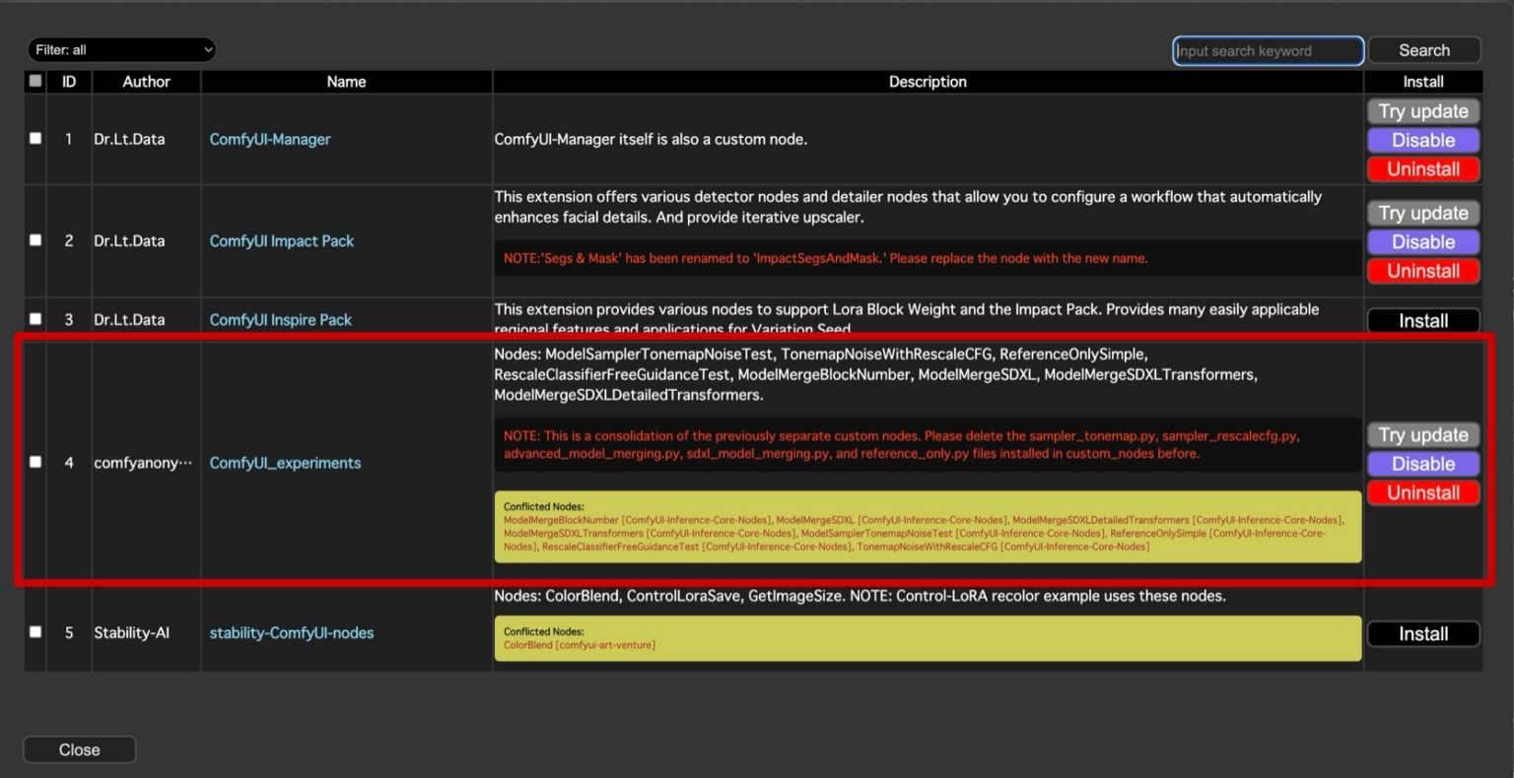Check the checkbox for ComfyUI Inspire Pack
The image size is (1514, 778).
(34, 318)
